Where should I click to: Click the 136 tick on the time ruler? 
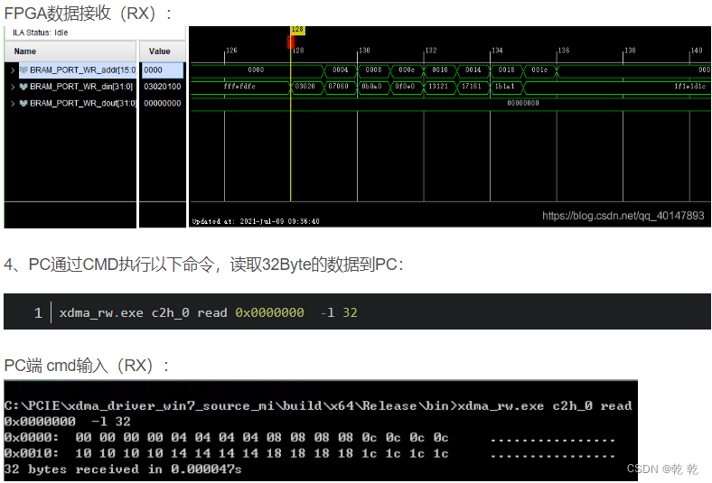point(564,51)
